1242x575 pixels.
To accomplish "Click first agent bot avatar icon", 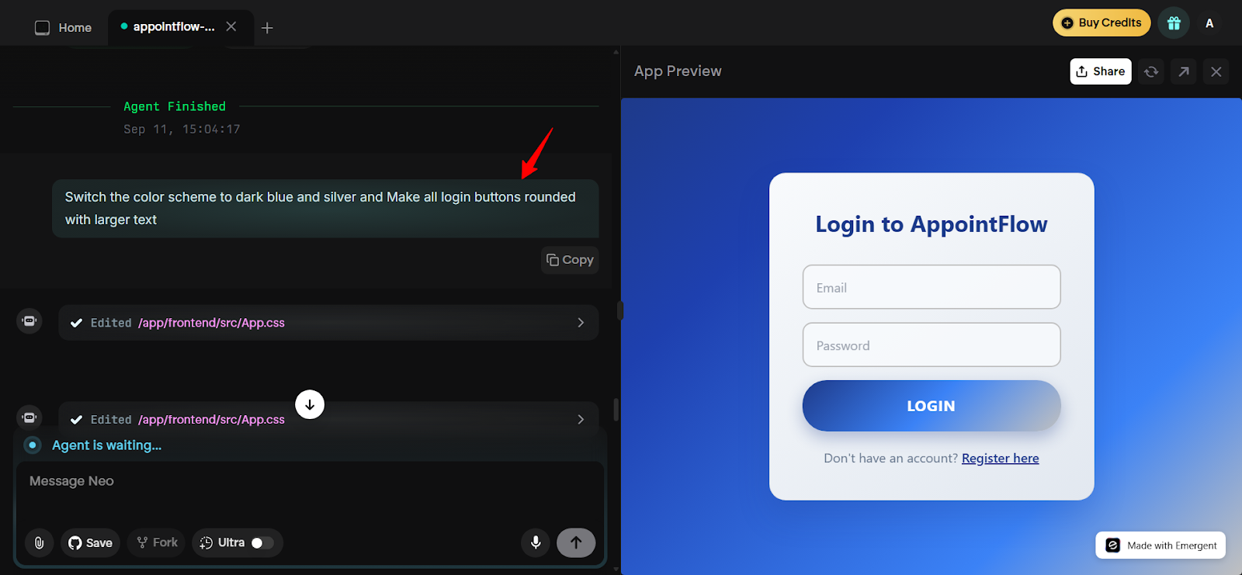I will coord(29,320).
